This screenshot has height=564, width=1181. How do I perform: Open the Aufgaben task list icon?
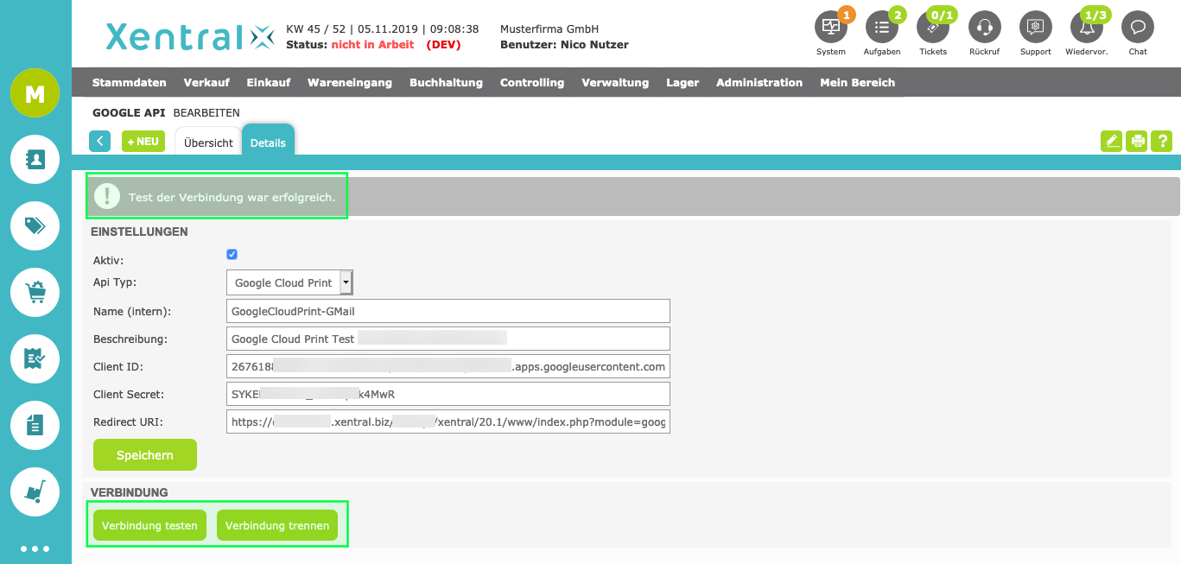pyautogui.click(x=881, y=28)
